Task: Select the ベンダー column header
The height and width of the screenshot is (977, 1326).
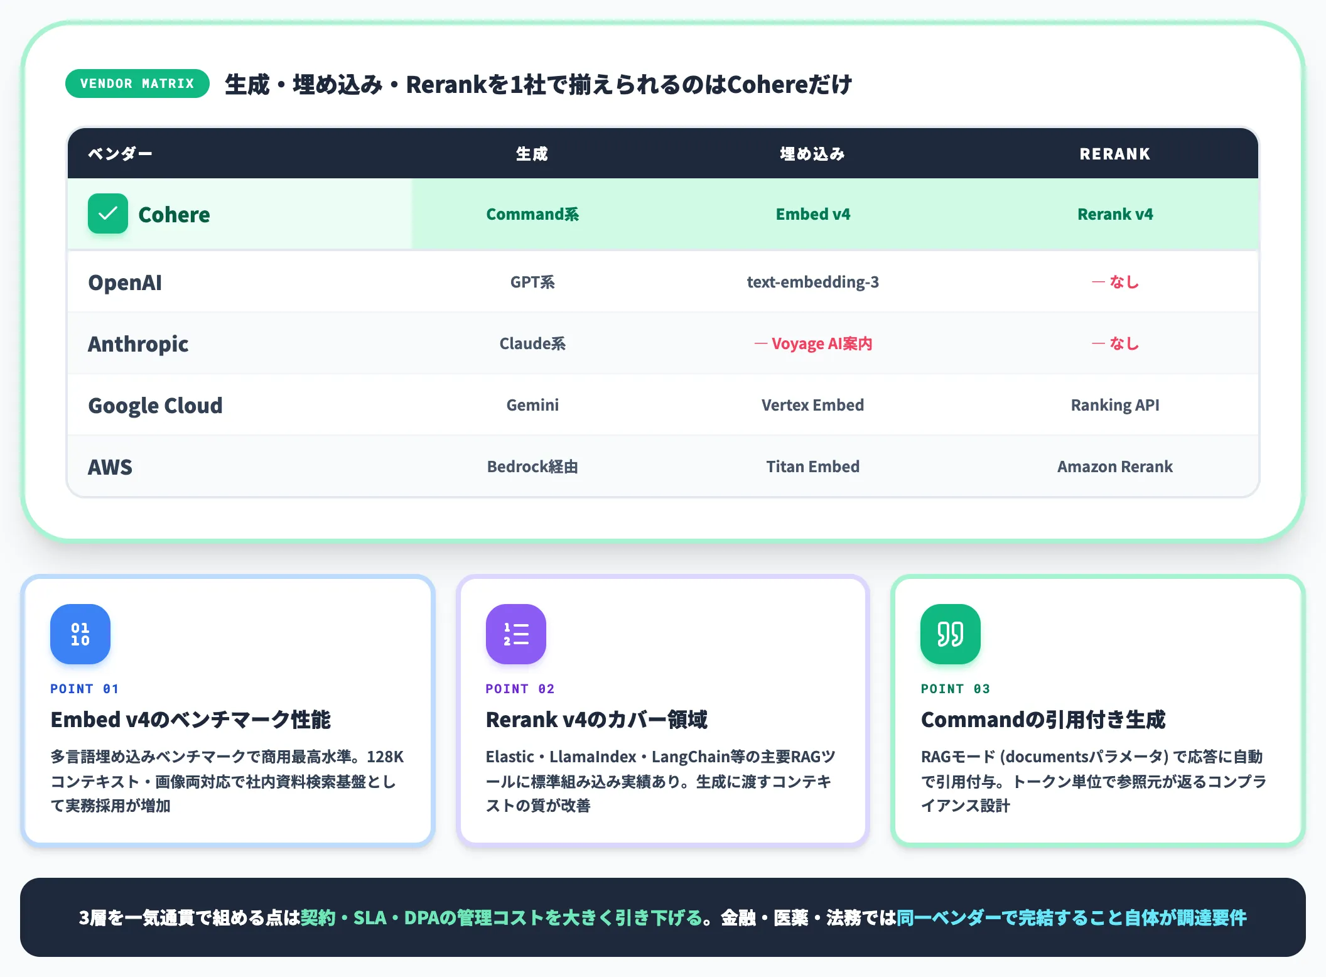Action: tap(120, 154)
